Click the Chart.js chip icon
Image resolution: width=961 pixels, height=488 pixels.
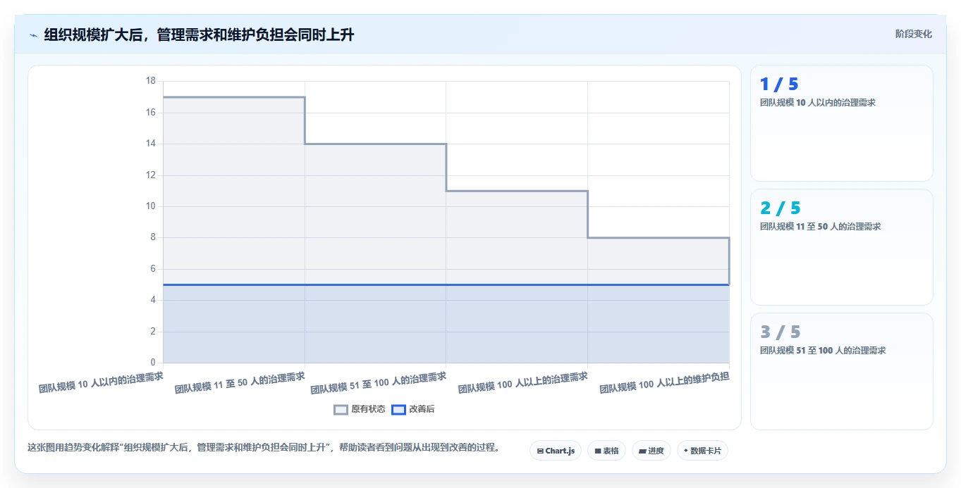(540, 451)
